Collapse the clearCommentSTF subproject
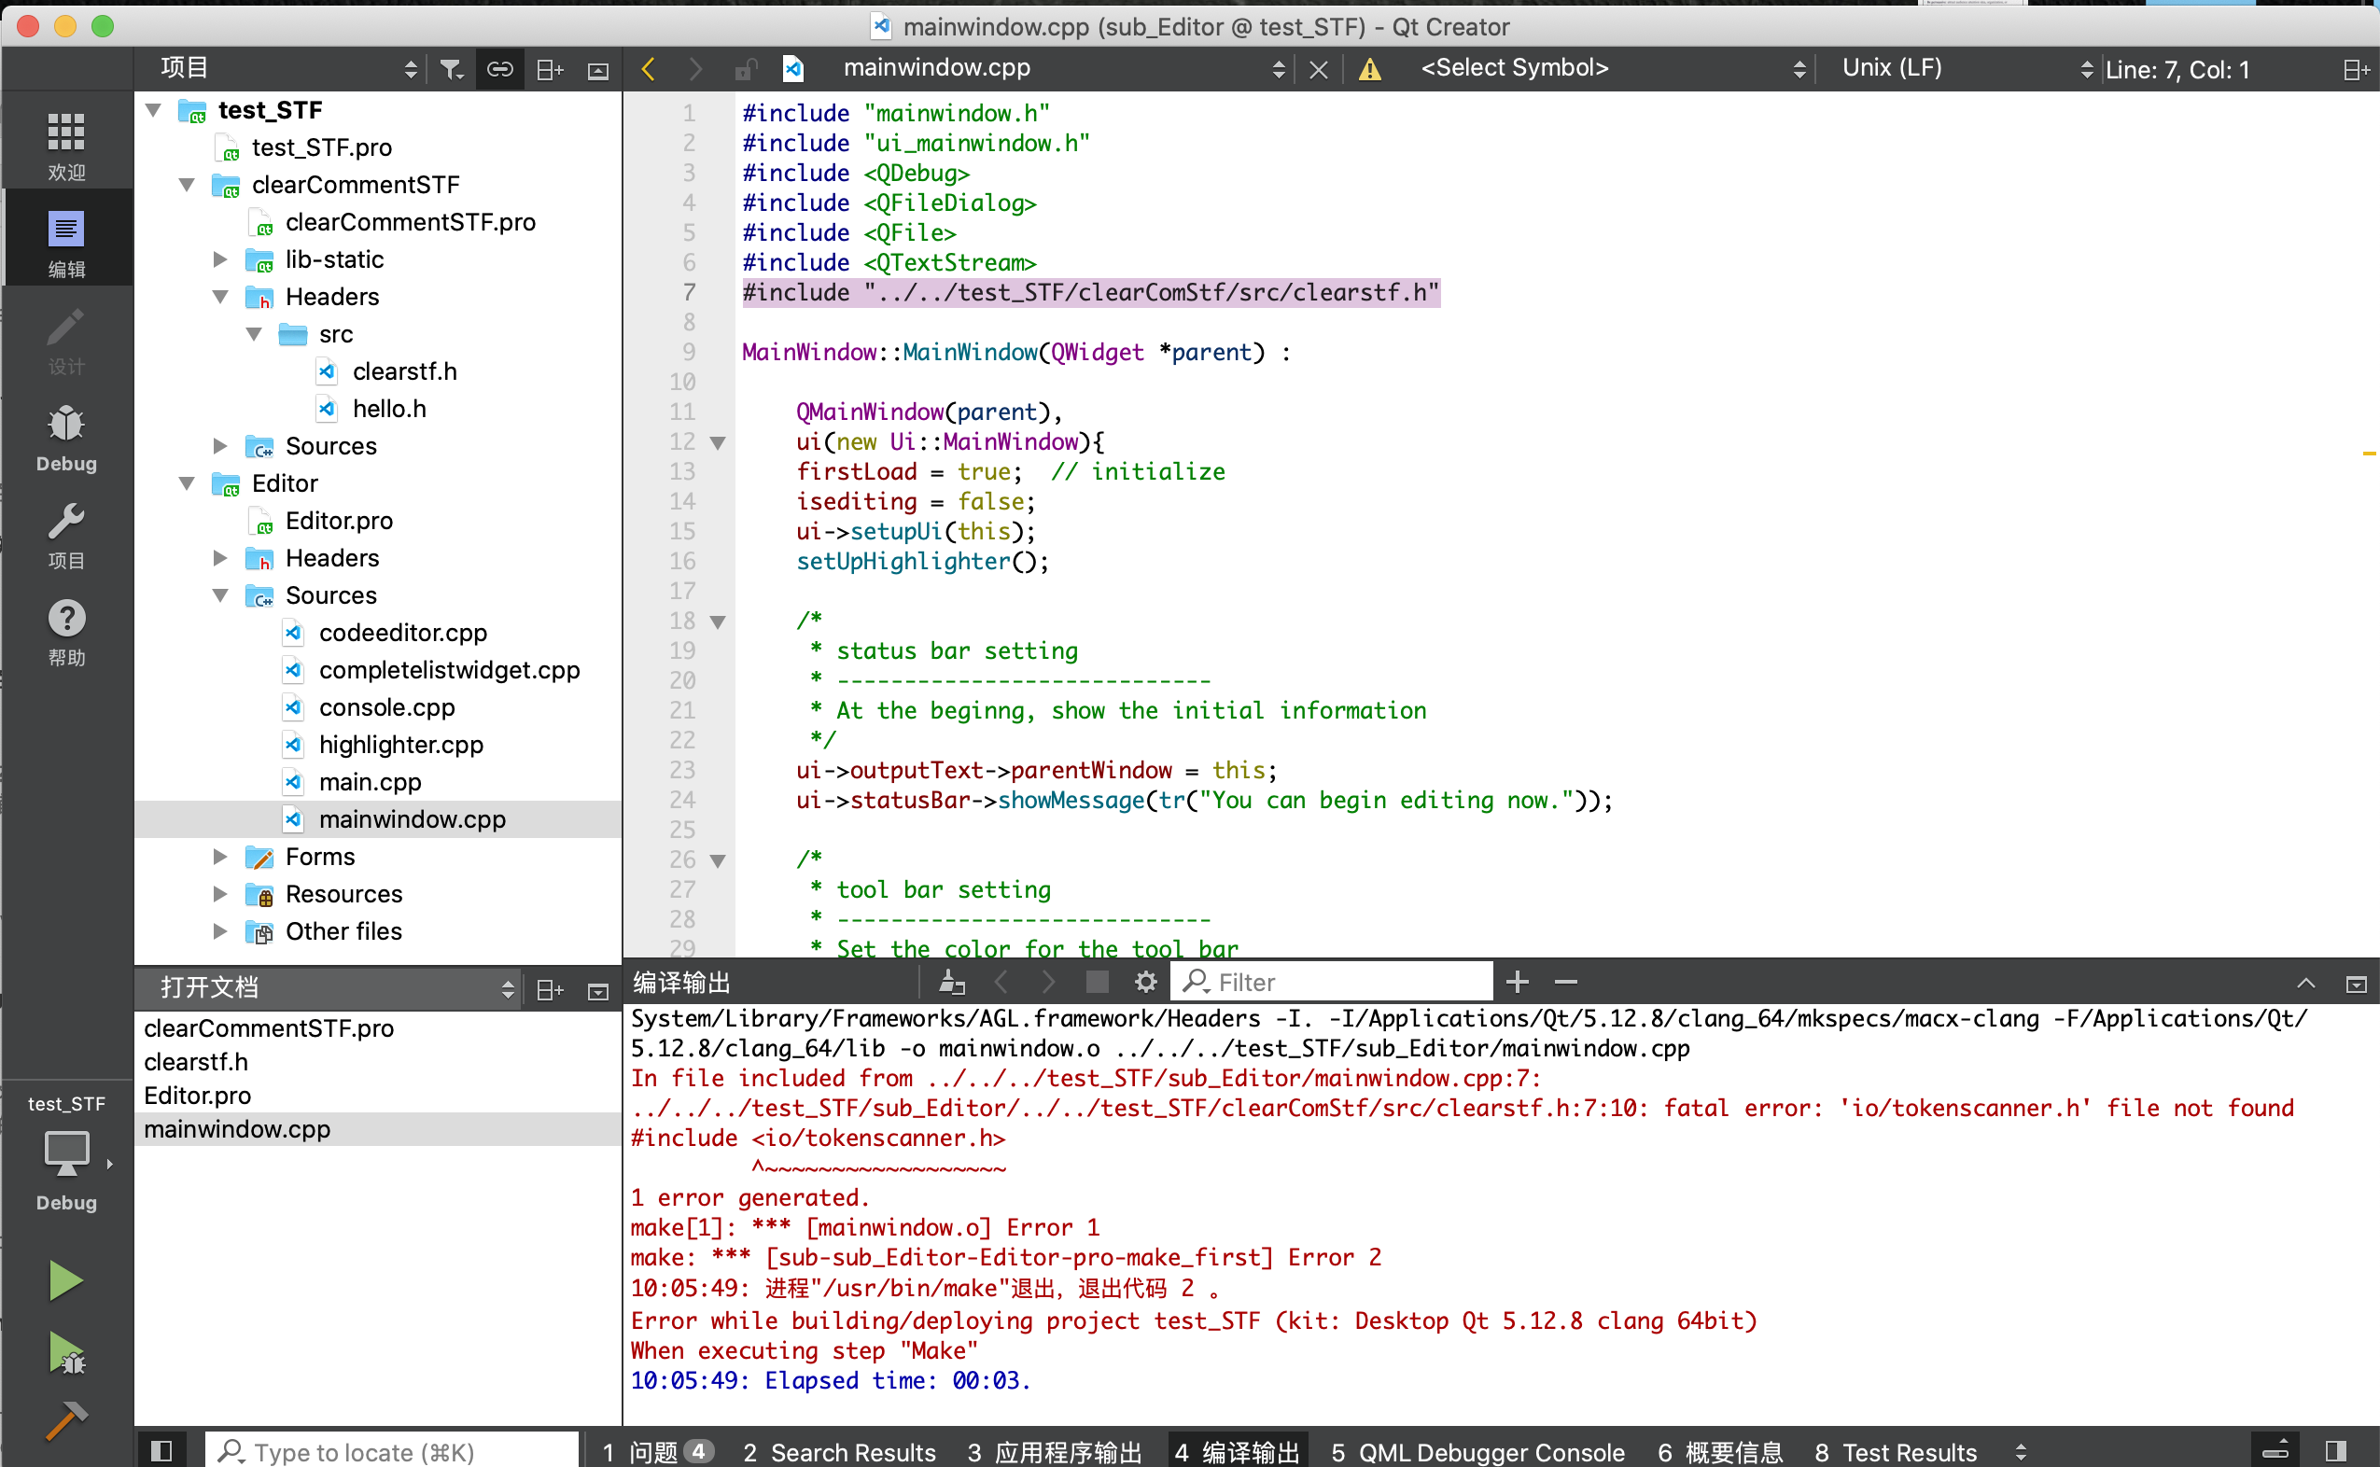Screen dimensions: 2380x1467 click(188, 185)
